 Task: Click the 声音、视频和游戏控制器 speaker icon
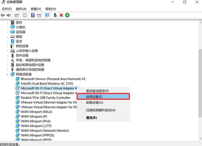pyautogui.click(x=13, y=60)
